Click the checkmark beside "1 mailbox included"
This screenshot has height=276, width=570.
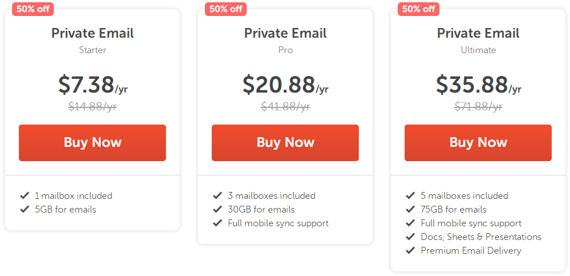[25, 195]
